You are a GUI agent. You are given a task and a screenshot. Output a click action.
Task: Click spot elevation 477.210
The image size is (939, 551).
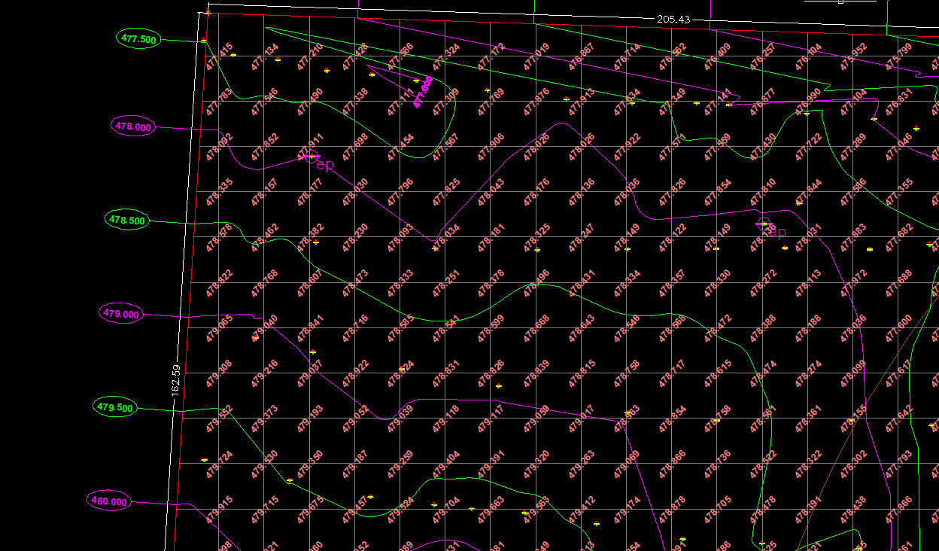point(310,57)
